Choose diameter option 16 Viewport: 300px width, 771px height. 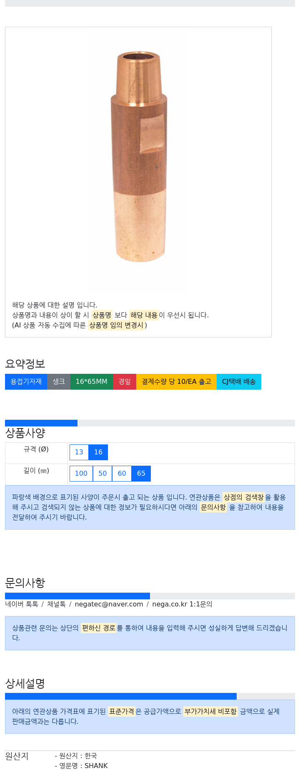tap(98, 452)
